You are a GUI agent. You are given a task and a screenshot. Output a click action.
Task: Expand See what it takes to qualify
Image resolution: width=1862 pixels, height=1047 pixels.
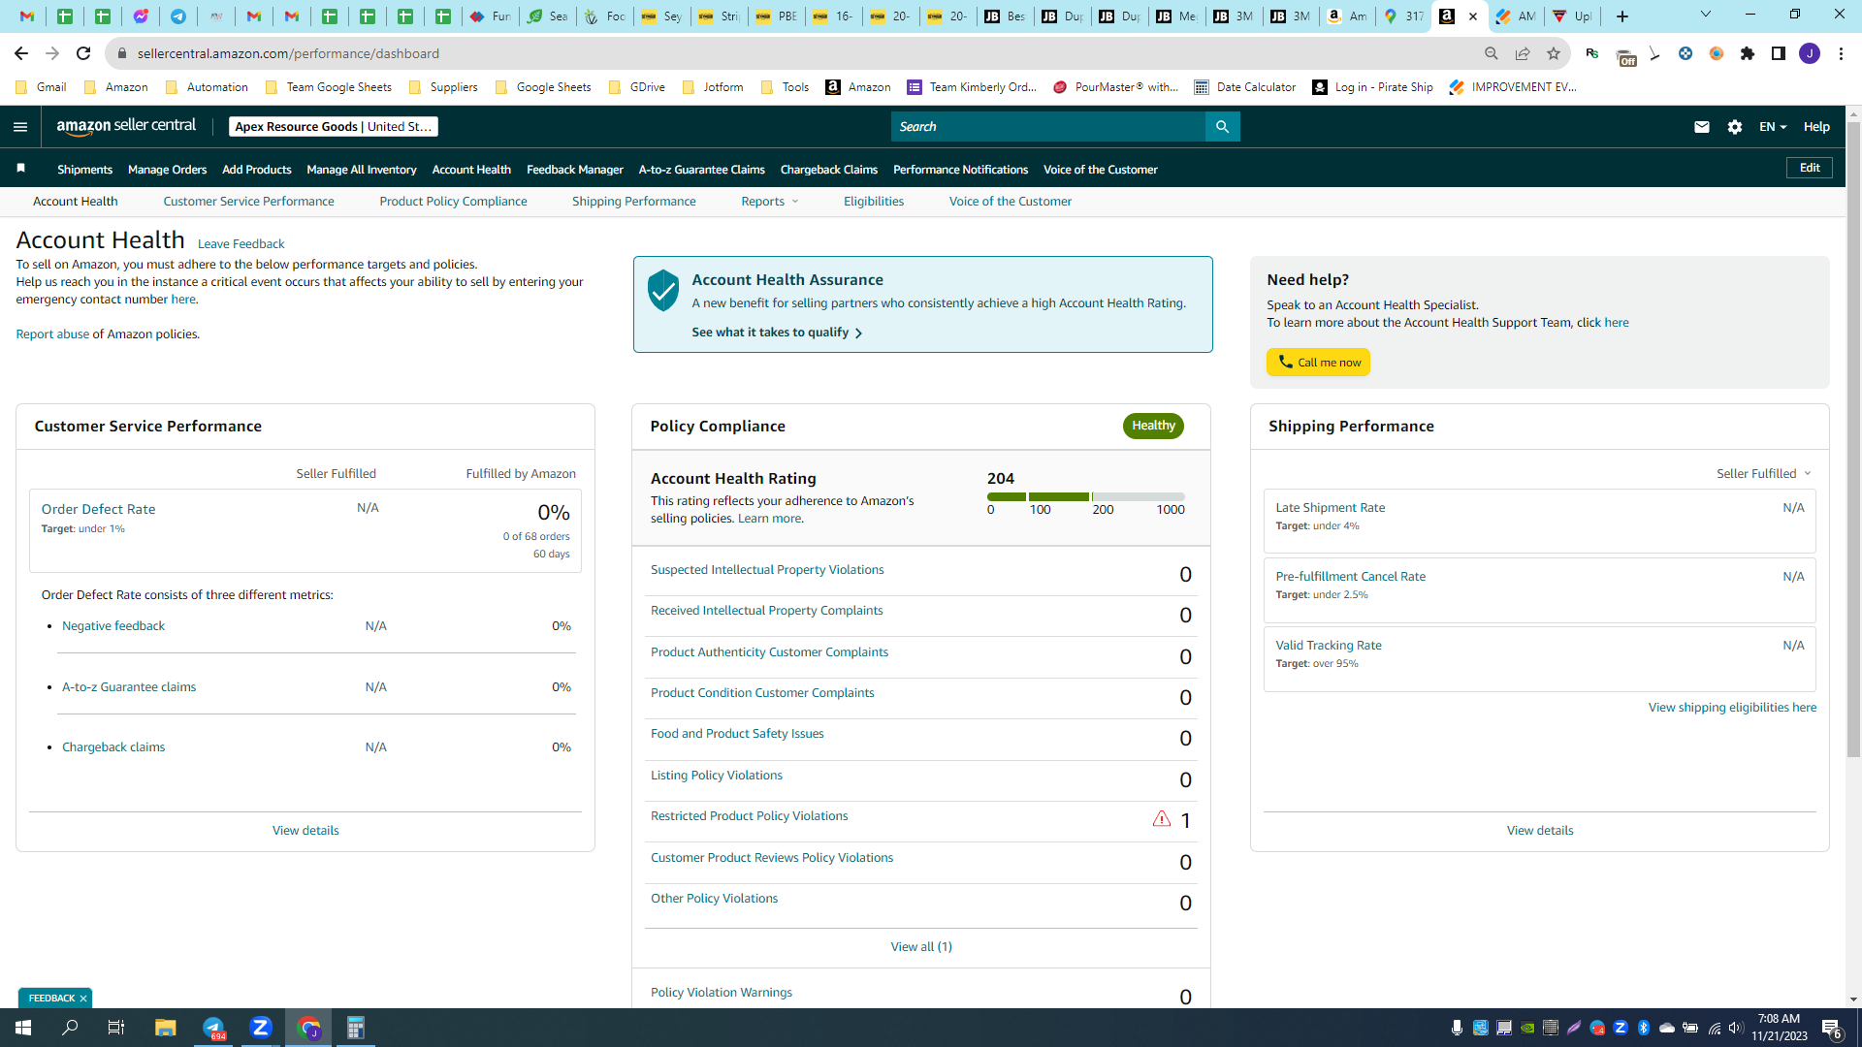coord(777,333)
